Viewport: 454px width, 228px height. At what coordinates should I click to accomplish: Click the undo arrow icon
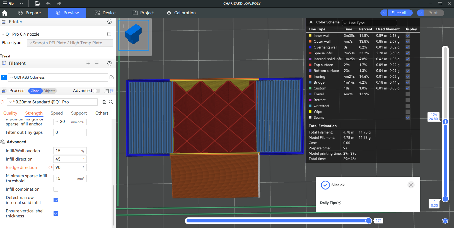48,3
